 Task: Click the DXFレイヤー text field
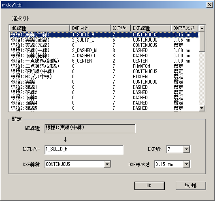click(84, 150)
